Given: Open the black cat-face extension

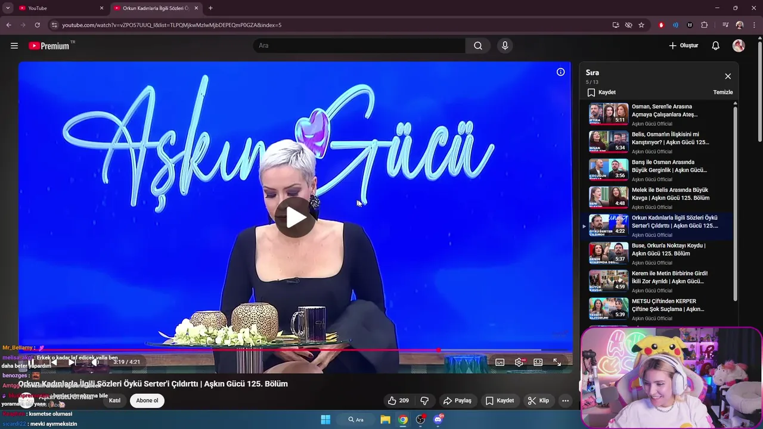Looking at the screenshot, I should pyautogui.click(x=690, y=25).
